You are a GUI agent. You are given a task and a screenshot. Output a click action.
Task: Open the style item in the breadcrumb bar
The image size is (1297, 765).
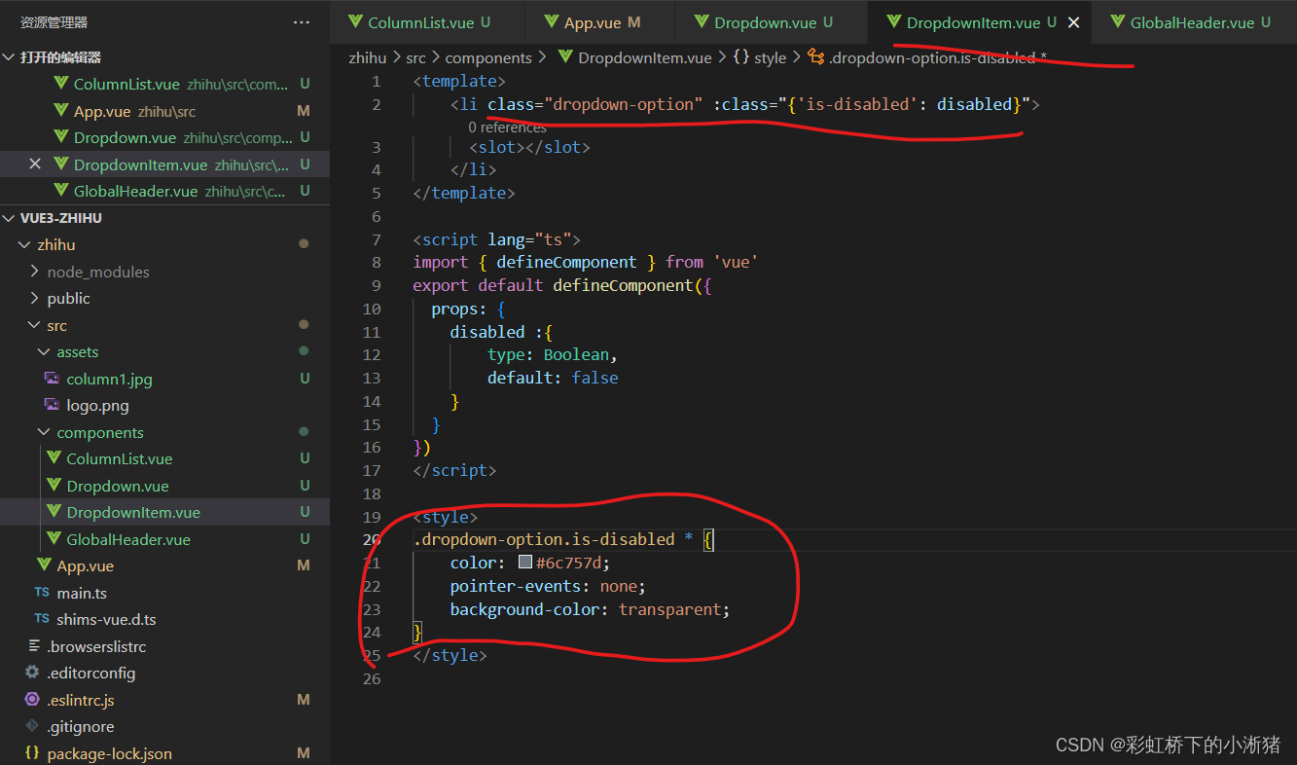click(x=771, y=57)
